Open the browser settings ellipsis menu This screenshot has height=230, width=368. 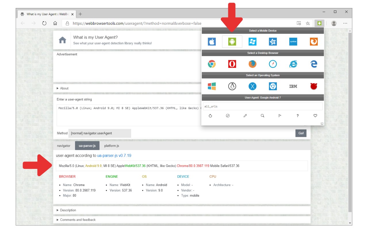click(345, 23)
